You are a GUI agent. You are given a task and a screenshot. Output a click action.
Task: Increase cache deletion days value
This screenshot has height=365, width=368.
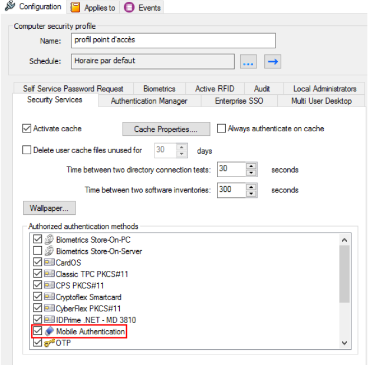182,147
